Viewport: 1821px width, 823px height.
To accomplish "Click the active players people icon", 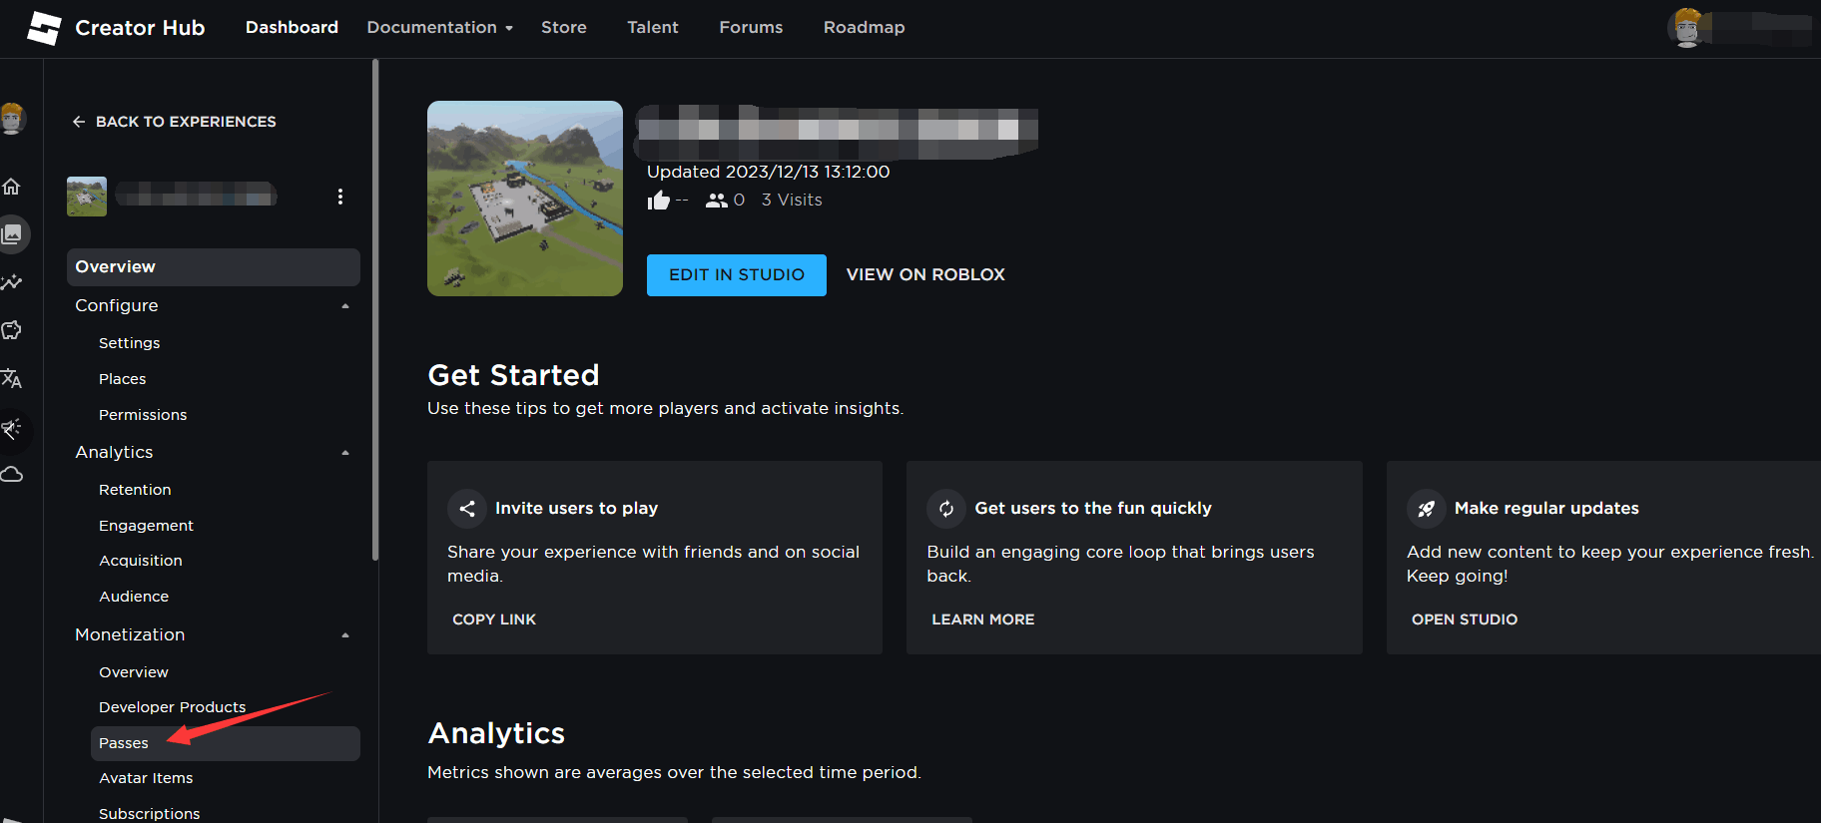I will 716,201.
